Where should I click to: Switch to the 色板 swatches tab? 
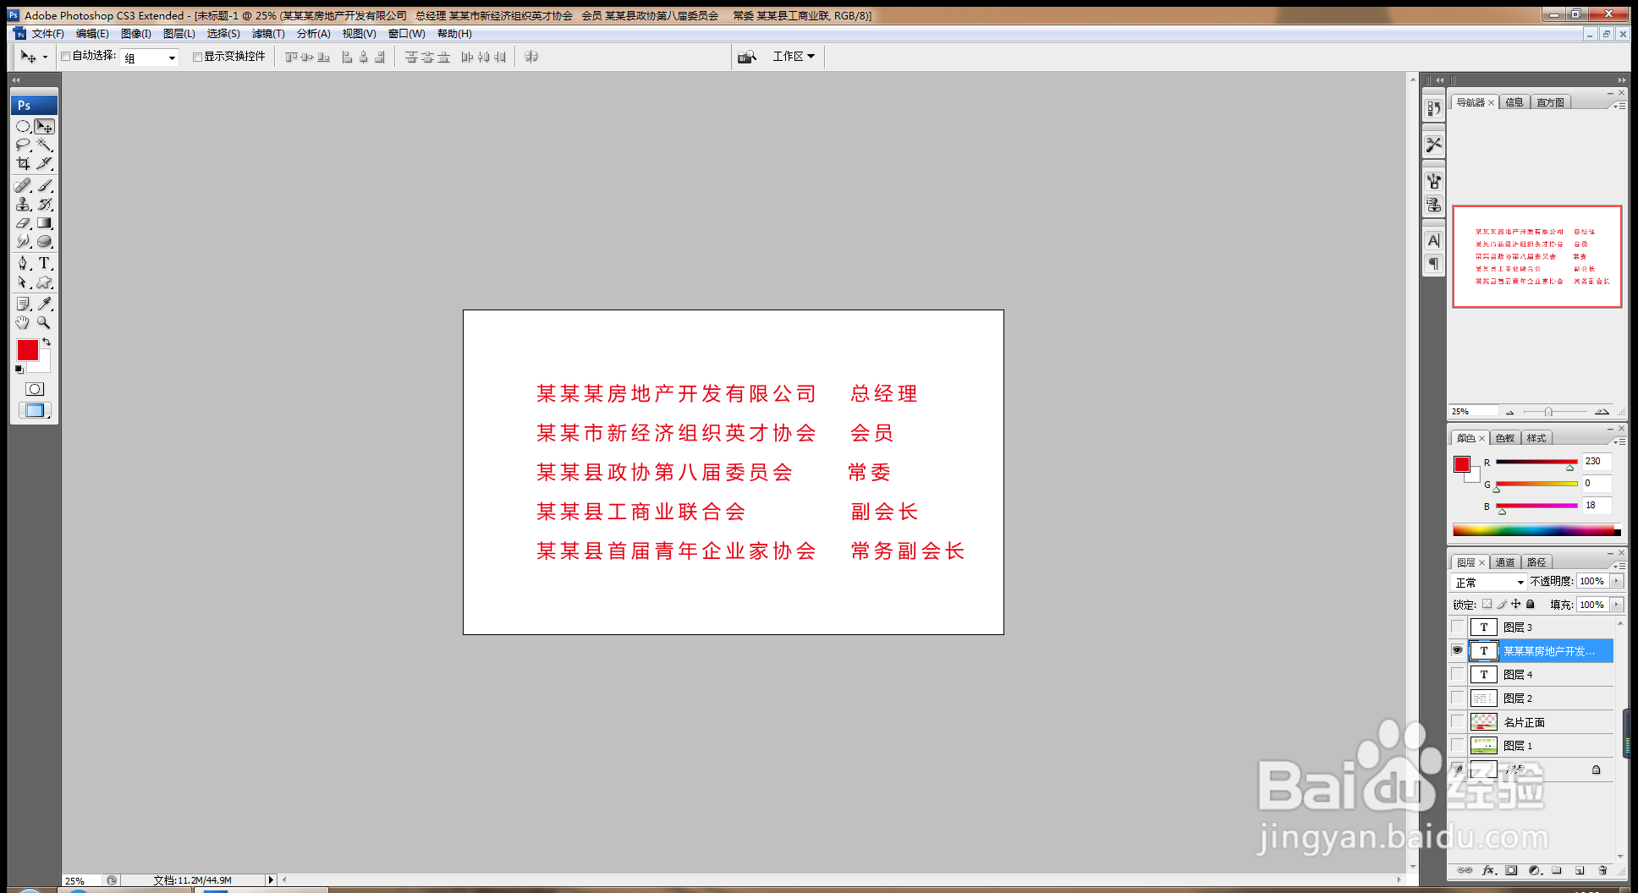point(1505,438)
